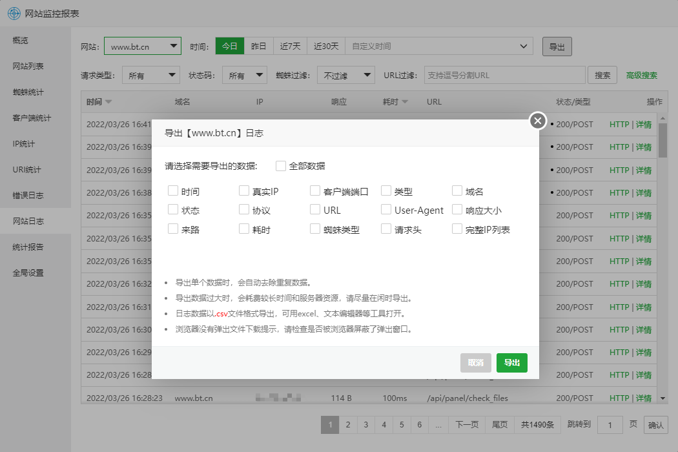This screenshot has width=678, height=452.
Task: Select the 近7天 time tab
Action: (290, 46)
